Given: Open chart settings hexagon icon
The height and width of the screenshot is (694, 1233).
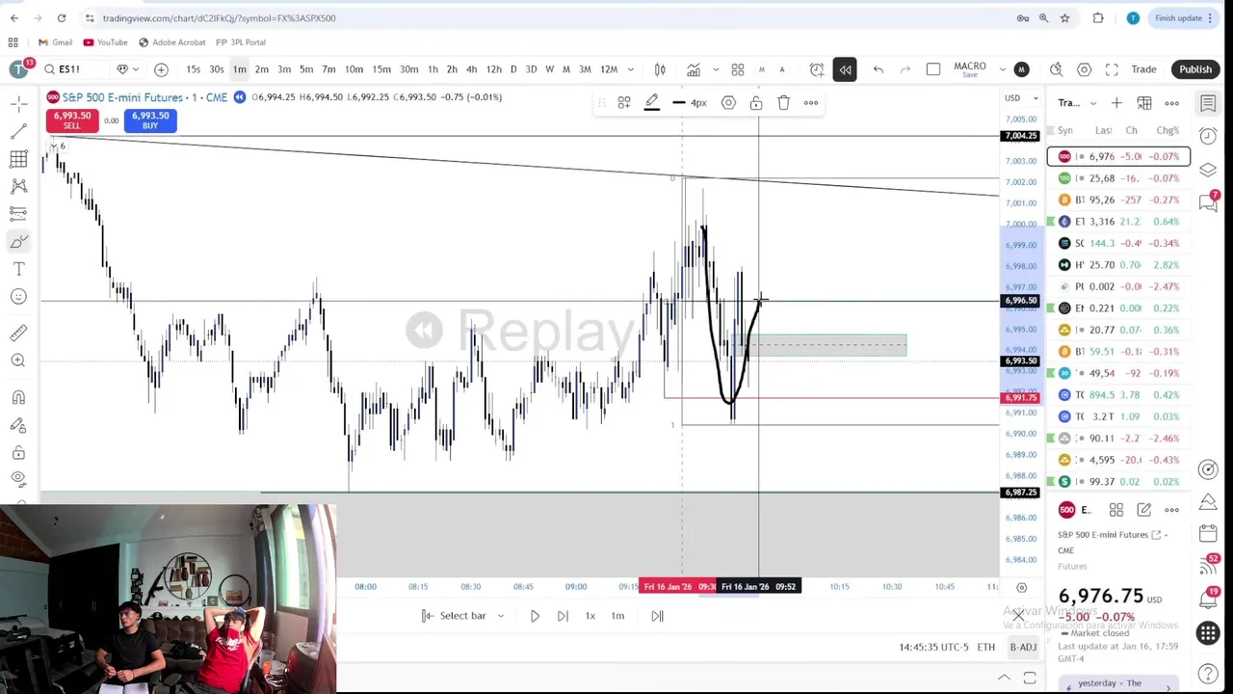Looking at the screenshot, I should pyautogui.click(x=1085, y=69).
